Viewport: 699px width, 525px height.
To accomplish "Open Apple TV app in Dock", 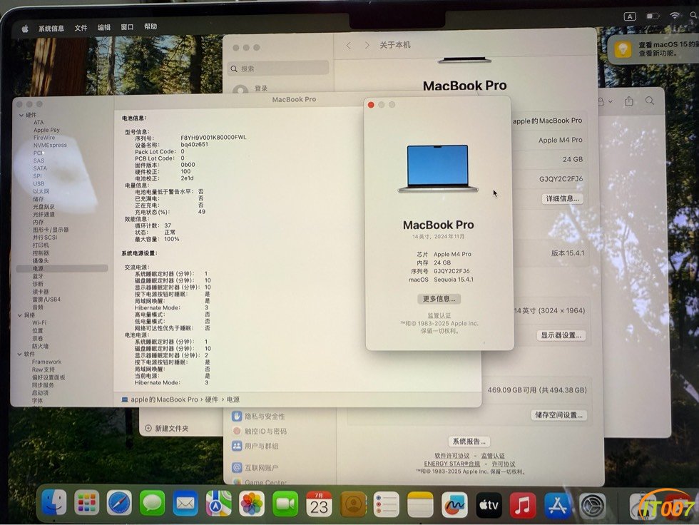I will click(x=489, y=505).
